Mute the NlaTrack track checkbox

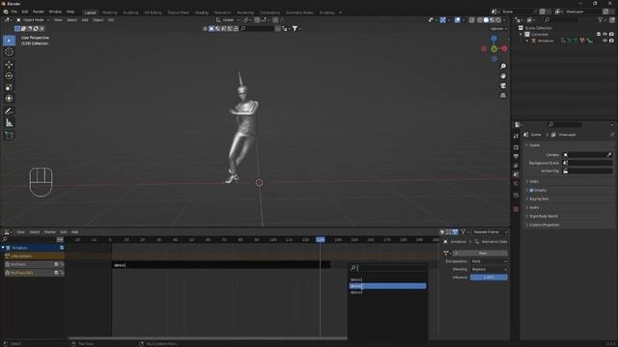point(56,264)
